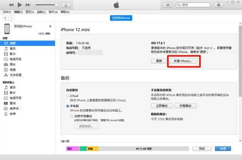Click the 87.71 GB 可用 storage label
The width and height of the screenshot is (242, 160).
(x=144, y=149)
